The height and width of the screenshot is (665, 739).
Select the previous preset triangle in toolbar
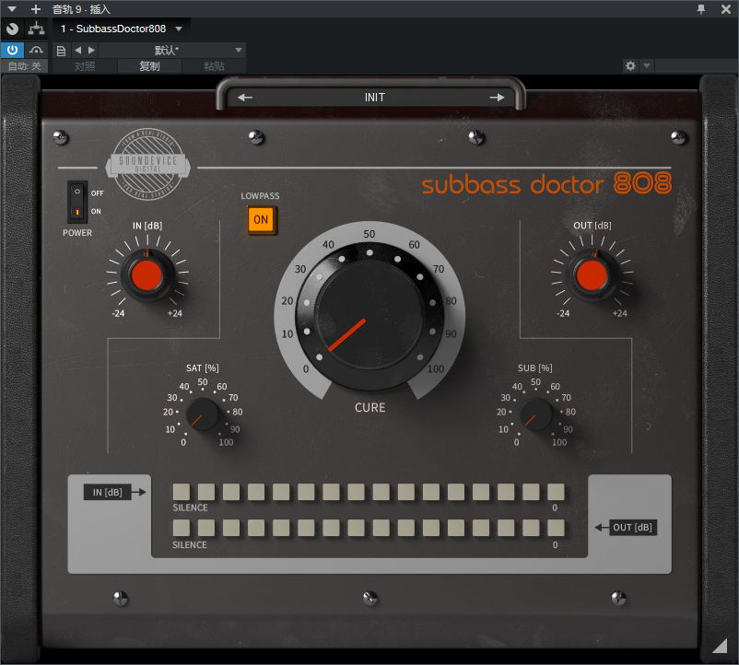(x=77, y=50)
